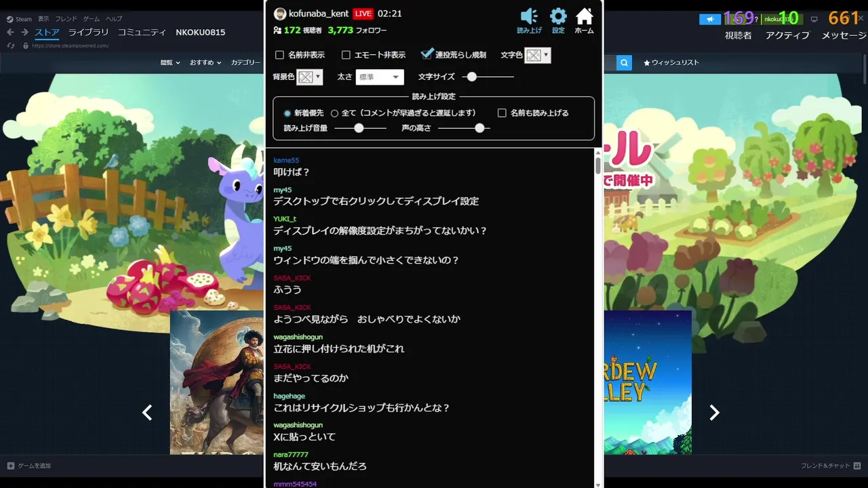Click comment ウィンドウの端を掴んで小さくできないの？

tap(366, 260)
